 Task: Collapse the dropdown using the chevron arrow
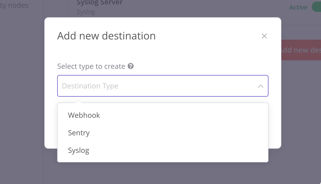(260, 86)
